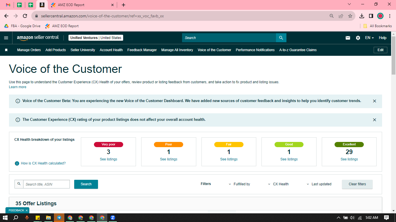The height and width of the screenshot is (222, 396).
Task: Open A-to-z Guarantee Claims
Action: [x=298, y=50]
